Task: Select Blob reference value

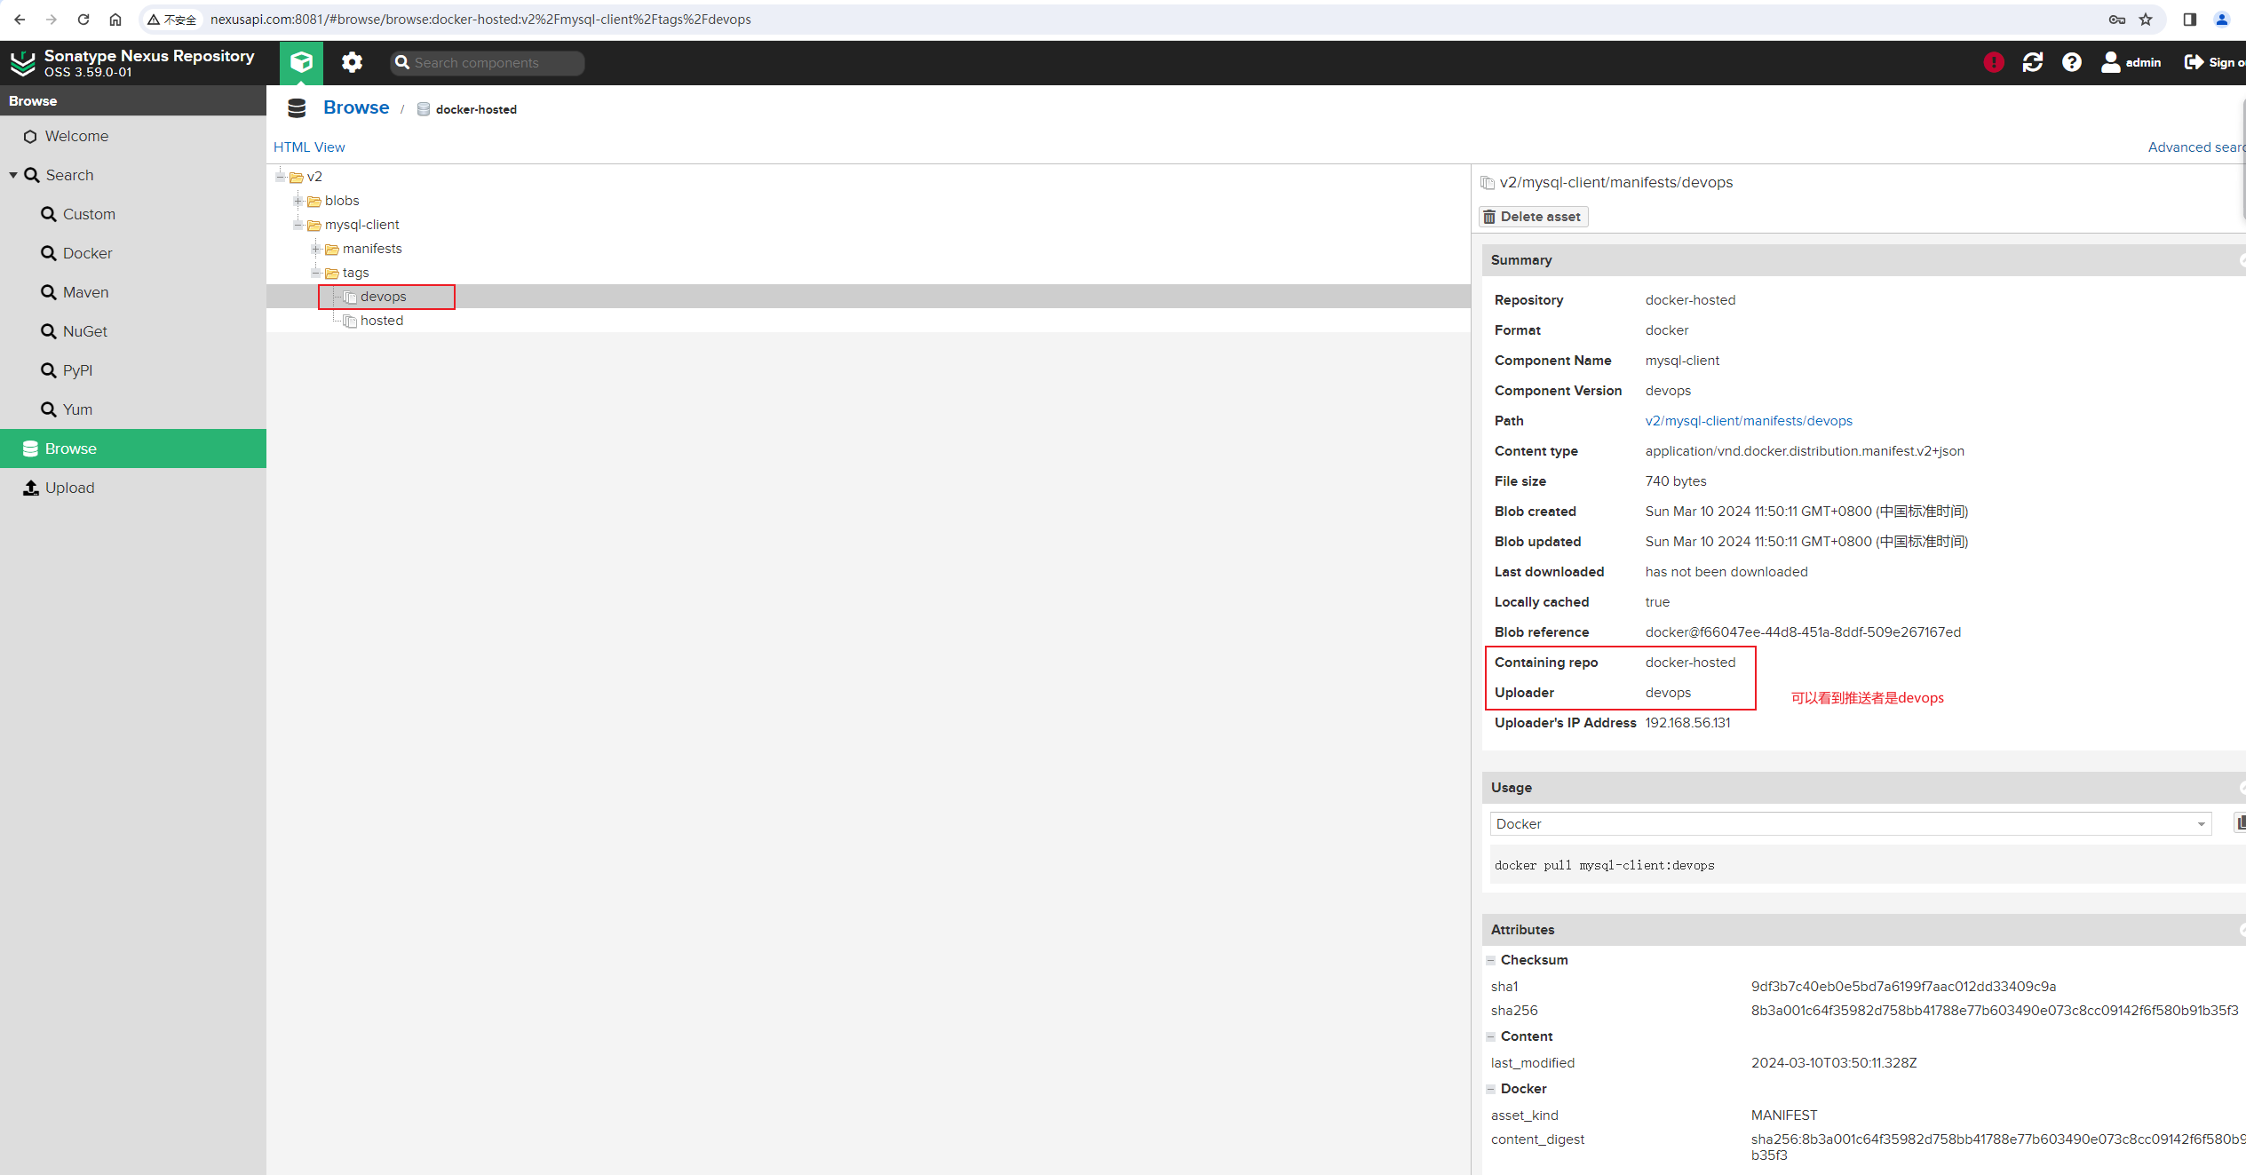Action: point(1803,632)
